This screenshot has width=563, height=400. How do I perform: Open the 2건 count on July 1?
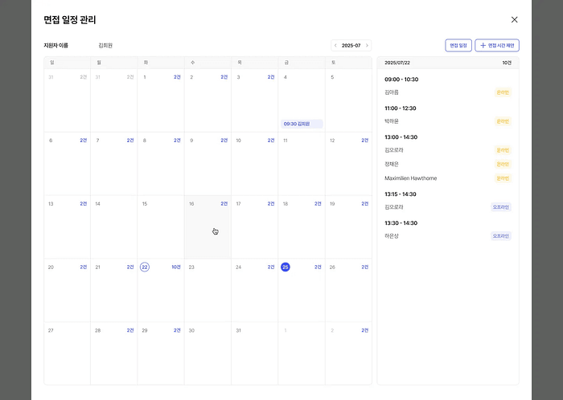(x=177, y=77)
